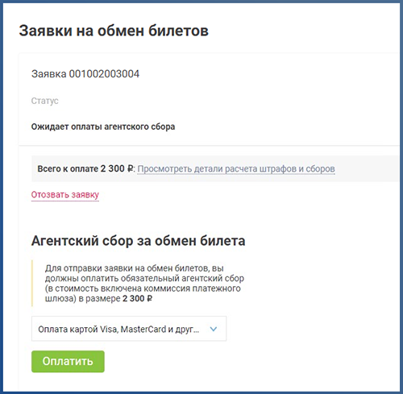Click the Агентский сбор за обмен билета heading
This screenshot has height=394, width=403.
click(139, 241)
